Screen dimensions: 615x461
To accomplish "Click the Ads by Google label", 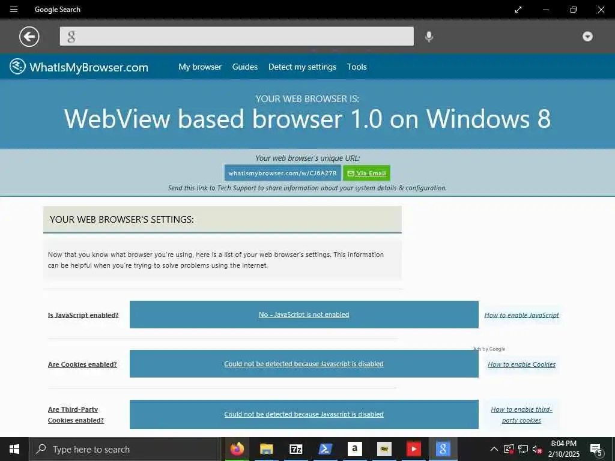I will pyautogui.click(x=489, y=349).
